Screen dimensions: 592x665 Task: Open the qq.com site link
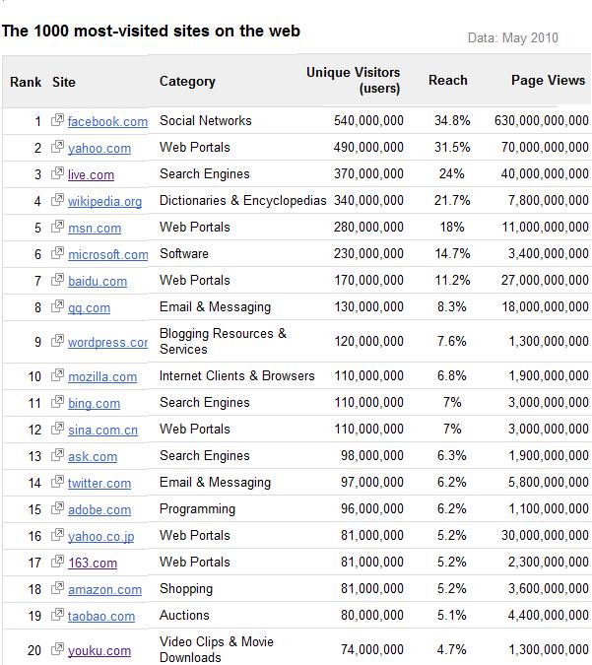coord(89,308)
